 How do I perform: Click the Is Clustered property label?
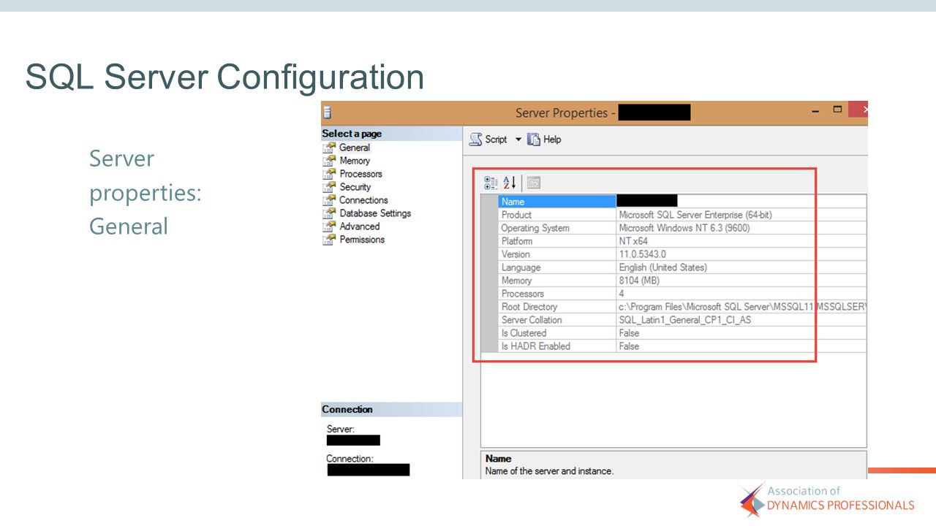coord(524,333)
